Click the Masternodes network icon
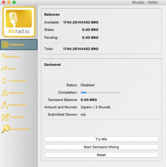Image resolution: width=166 pixels, height=167 pixels. click(x=5, y=105)
